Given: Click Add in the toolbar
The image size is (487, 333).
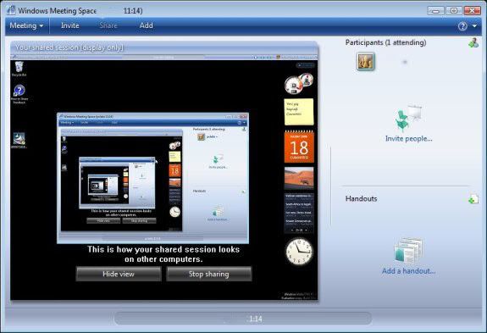Looking at the screenshot, I should 146,25.
